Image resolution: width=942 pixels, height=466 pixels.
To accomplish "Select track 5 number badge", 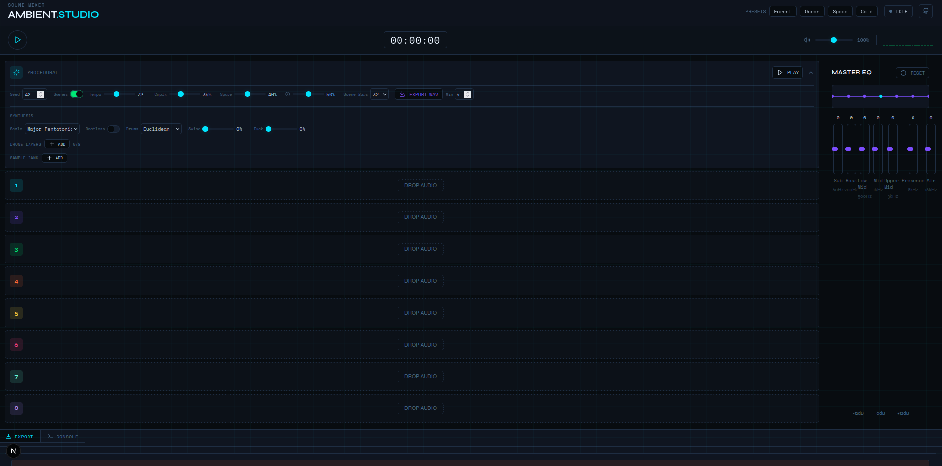I will 16,313.
